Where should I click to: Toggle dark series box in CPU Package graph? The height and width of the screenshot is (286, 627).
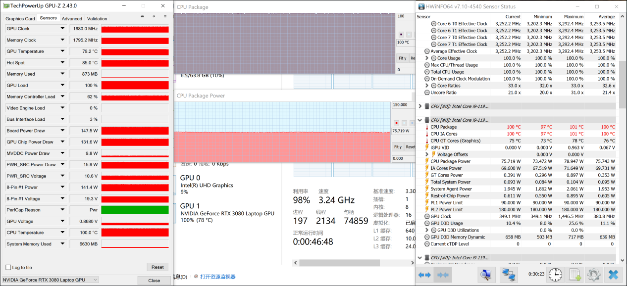[401, 34]
